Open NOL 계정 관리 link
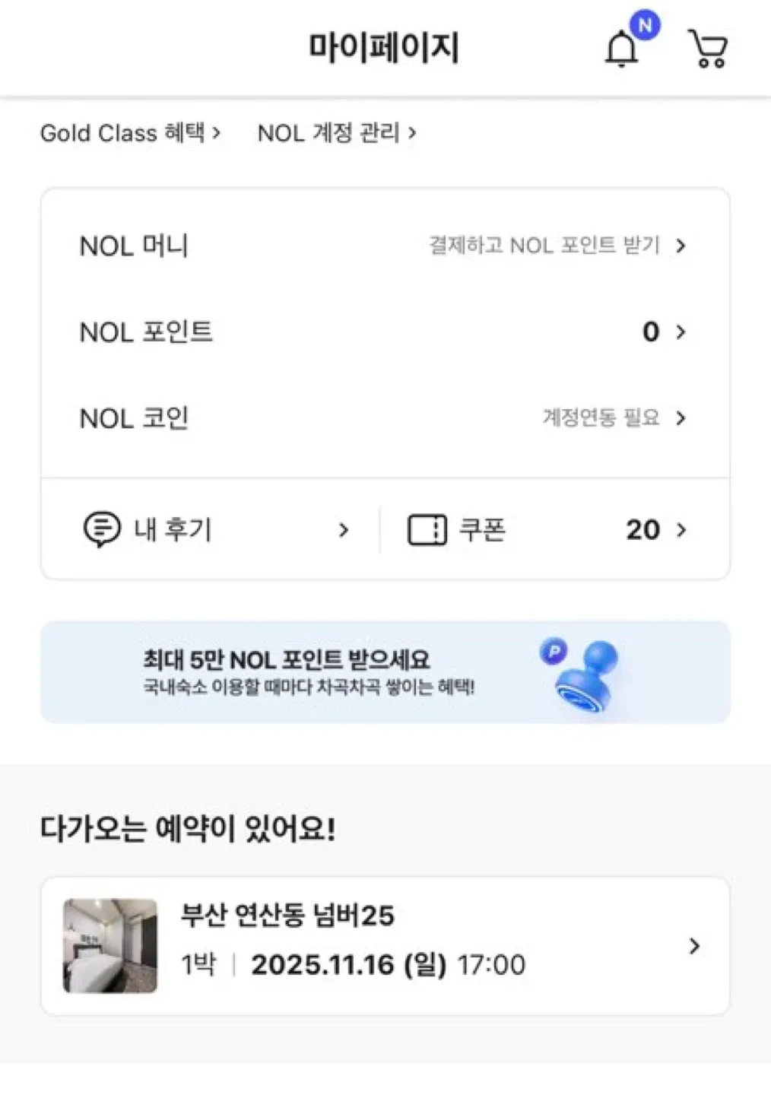 coord(337,133)
